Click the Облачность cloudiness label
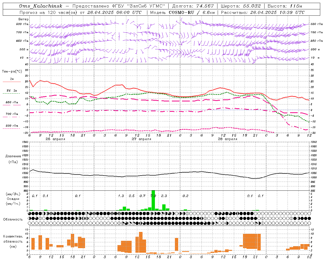Viewport: 324px width, 259px height. click(x=13, y=220)
